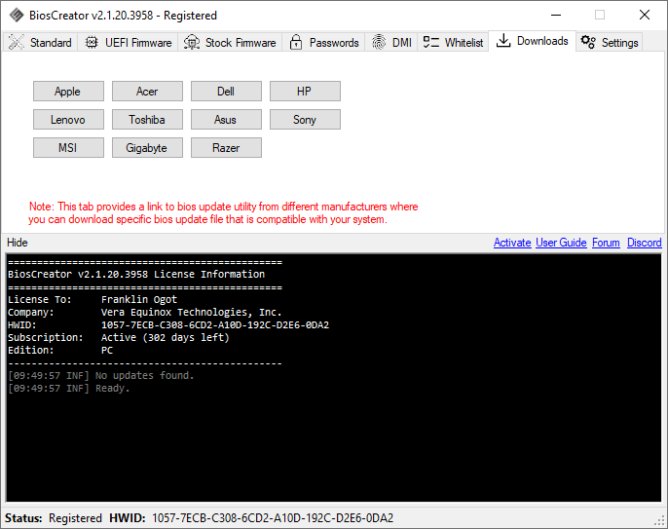The width and height of the screenshot is (668, 529).
Task: Click the red Note text about bios update
Action: point(223,212)
